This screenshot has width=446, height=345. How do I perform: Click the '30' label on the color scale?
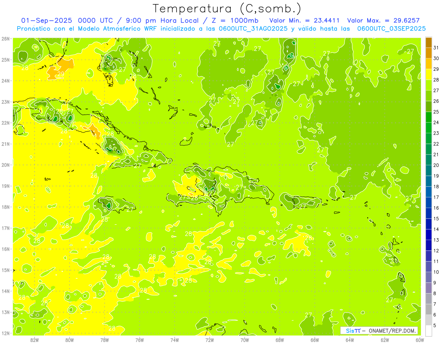[436, 58]
